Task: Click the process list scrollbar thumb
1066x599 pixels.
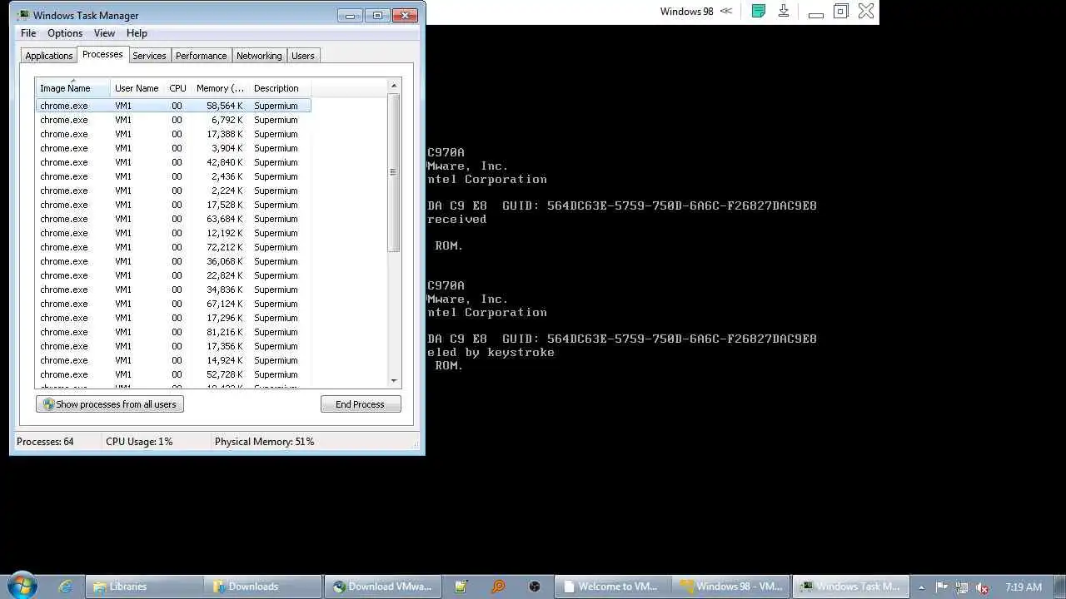Action: 394,172
